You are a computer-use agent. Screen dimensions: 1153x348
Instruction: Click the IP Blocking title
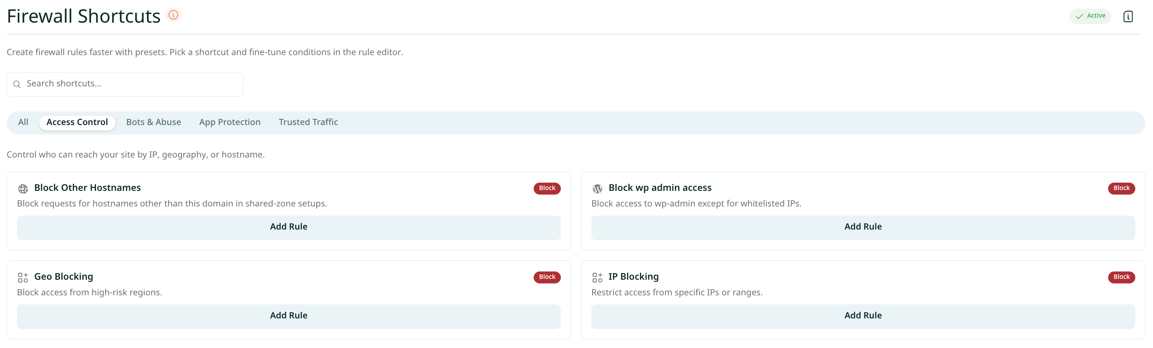tap(633, 277)
